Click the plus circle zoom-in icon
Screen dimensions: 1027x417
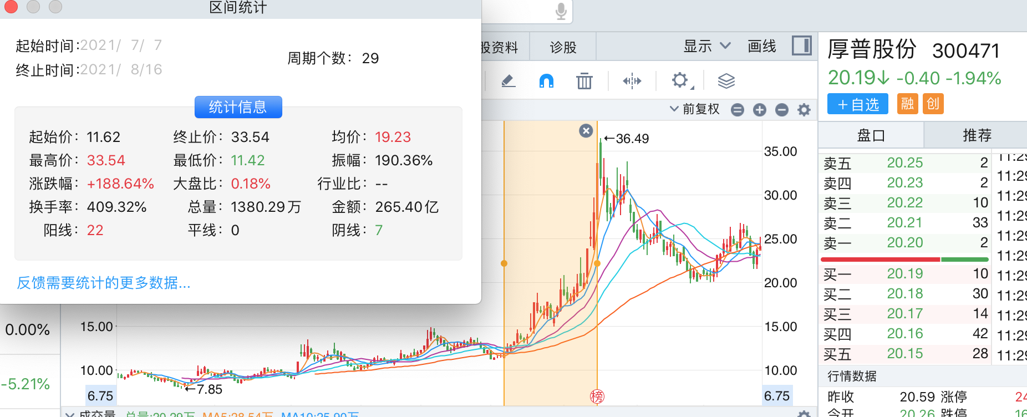point(759,110)
